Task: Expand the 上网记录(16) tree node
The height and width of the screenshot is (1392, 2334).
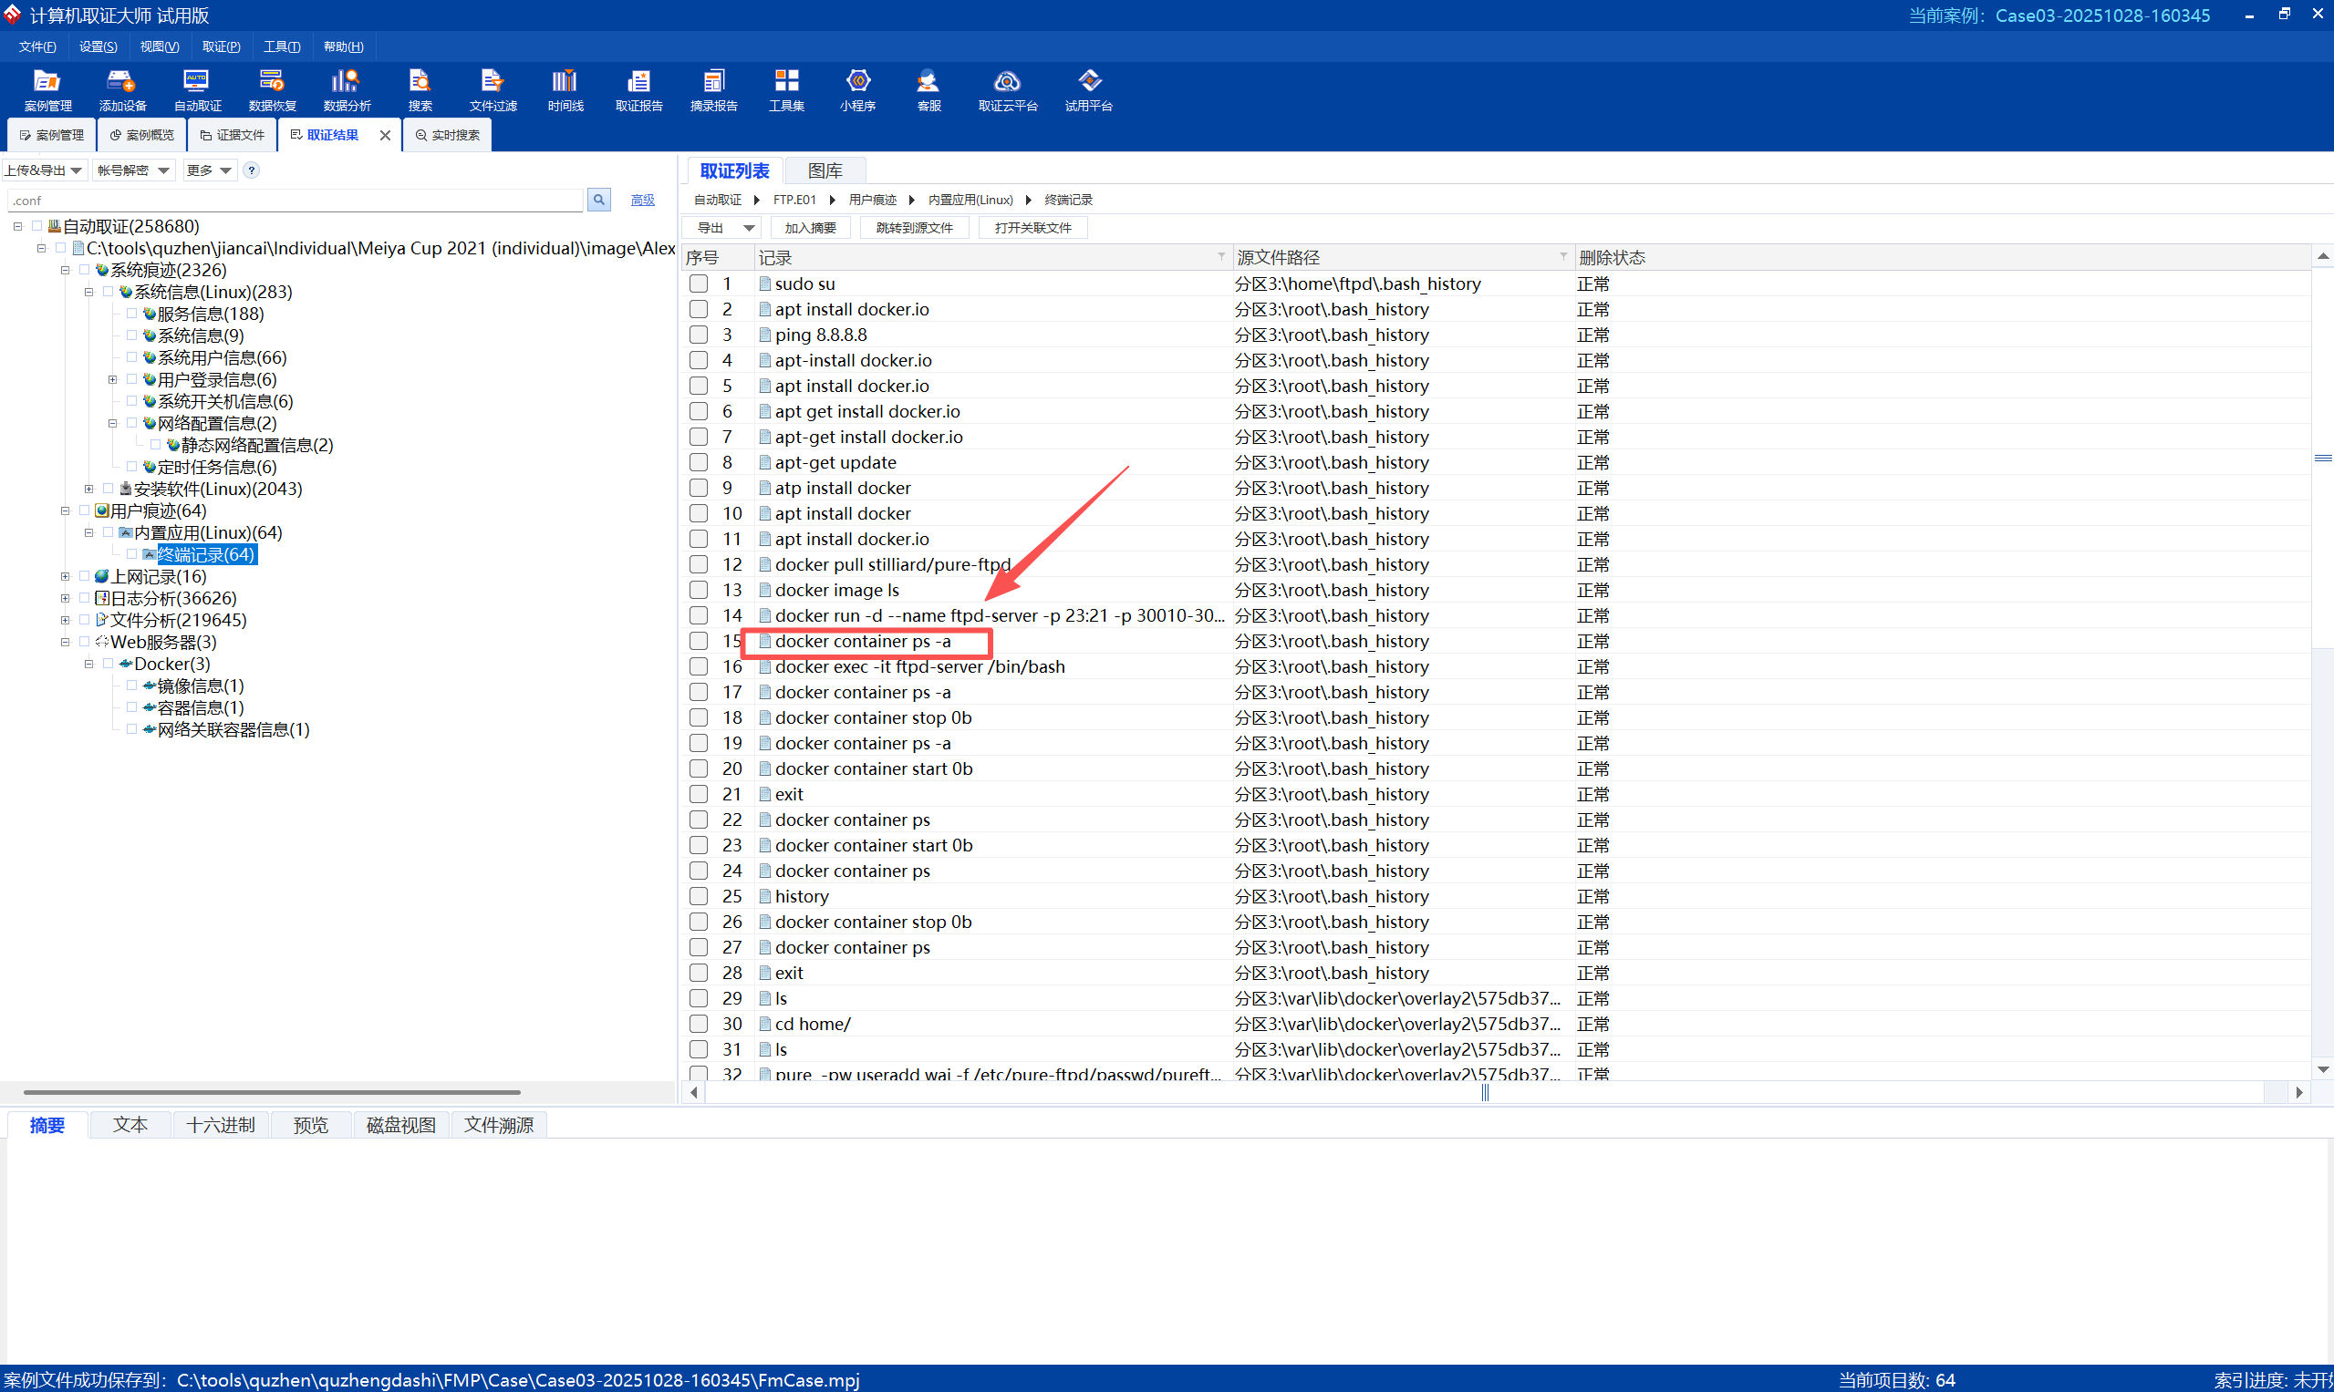Action: (65, 577)
